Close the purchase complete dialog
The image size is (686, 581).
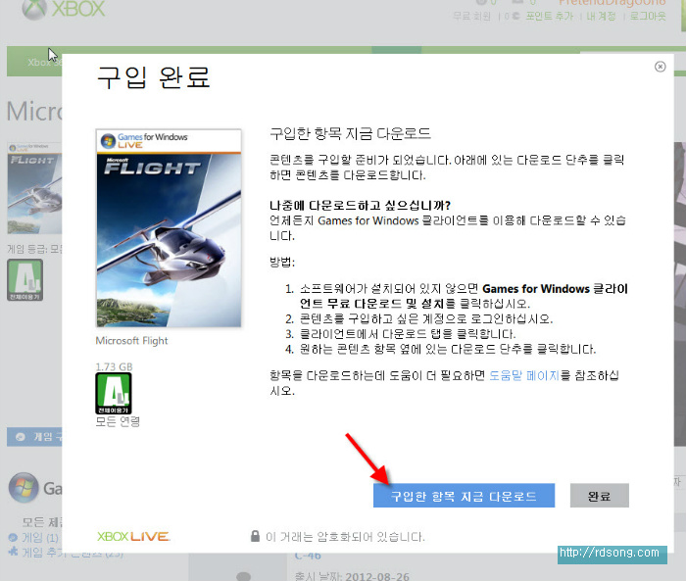tap(660, 67)
